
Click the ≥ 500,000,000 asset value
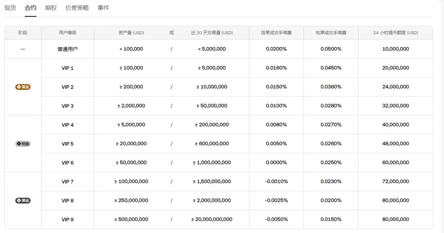131,219
